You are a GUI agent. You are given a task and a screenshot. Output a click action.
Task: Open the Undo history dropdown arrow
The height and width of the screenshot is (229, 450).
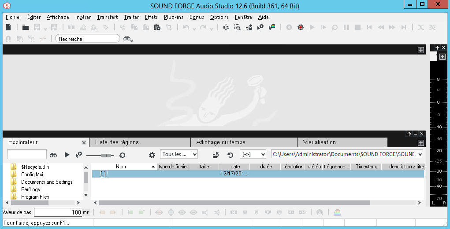[194, 29]
